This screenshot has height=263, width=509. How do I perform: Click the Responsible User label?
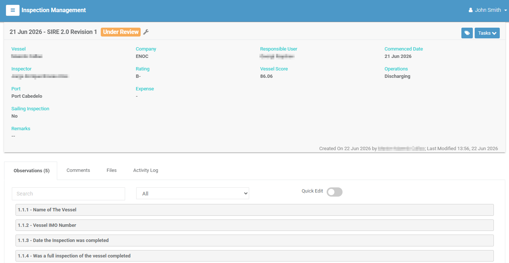pos(279,49)
